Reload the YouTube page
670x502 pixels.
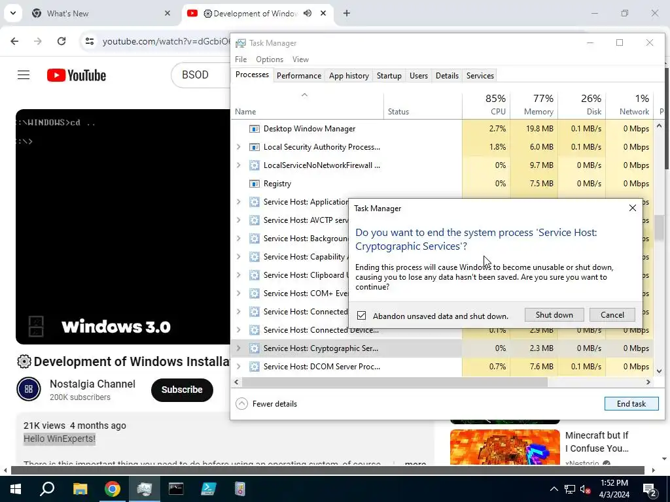(62, 41)
